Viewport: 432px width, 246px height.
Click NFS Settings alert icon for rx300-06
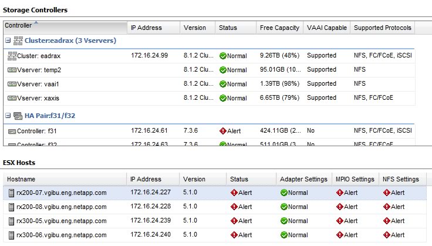coord(386,235)
